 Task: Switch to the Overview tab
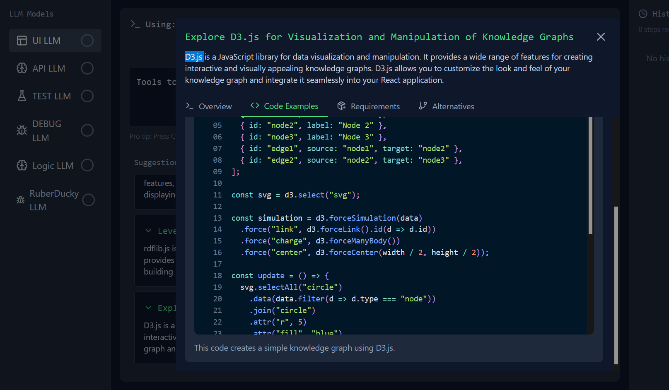(209, 106)
